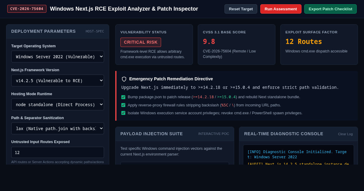
Task: Open the Target Operating System dropdown
Action: [x=58, y=56]
